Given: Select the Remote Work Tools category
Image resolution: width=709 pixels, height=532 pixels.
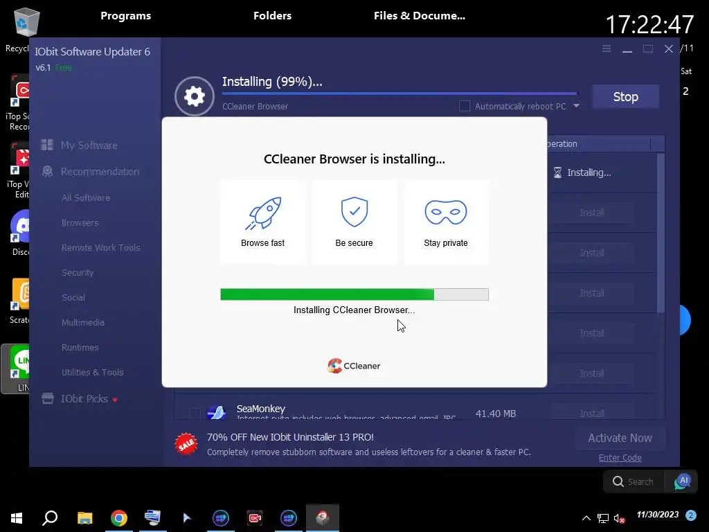Looking at the screenshot, I should pos(100,247).
